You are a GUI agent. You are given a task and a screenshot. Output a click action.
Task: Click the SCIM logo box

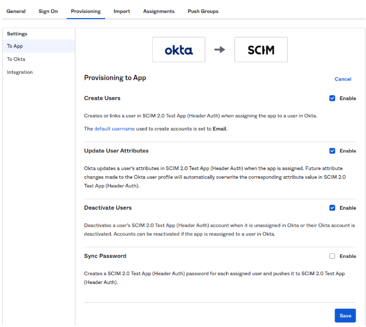click(261, 50)
